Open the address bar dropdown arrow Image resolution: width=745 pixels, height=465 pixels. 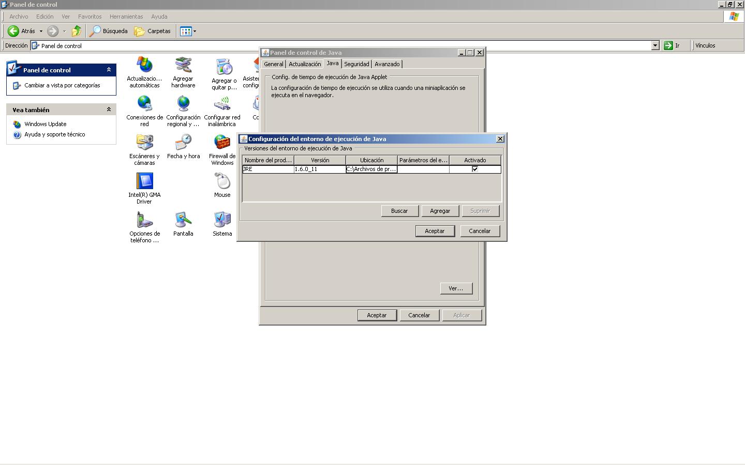pos(655,45)
